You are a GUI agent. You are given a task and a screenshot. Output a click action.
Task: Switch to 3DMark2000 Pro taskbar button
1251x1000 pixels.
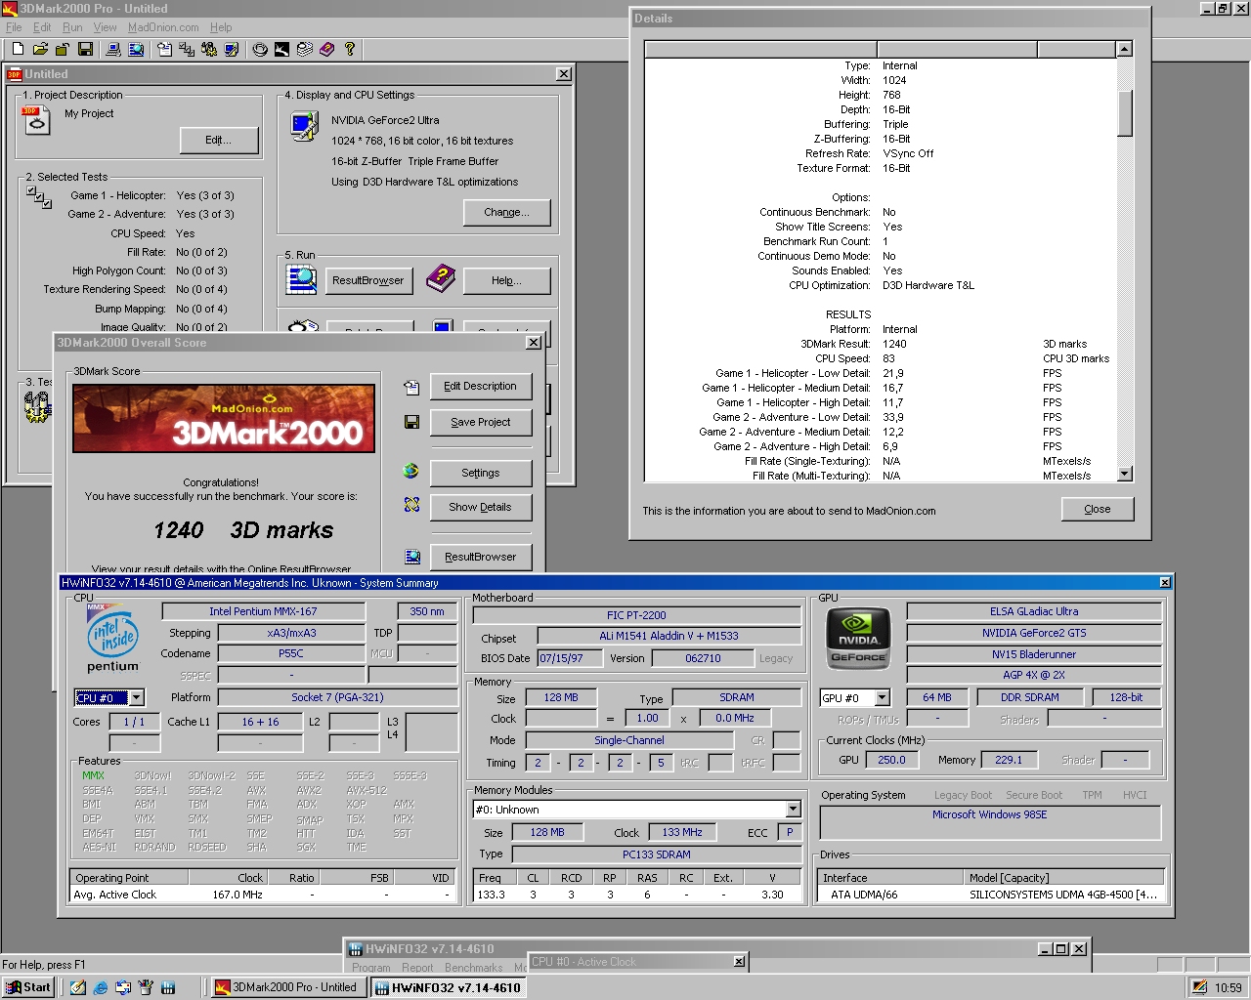click(287, 987)
